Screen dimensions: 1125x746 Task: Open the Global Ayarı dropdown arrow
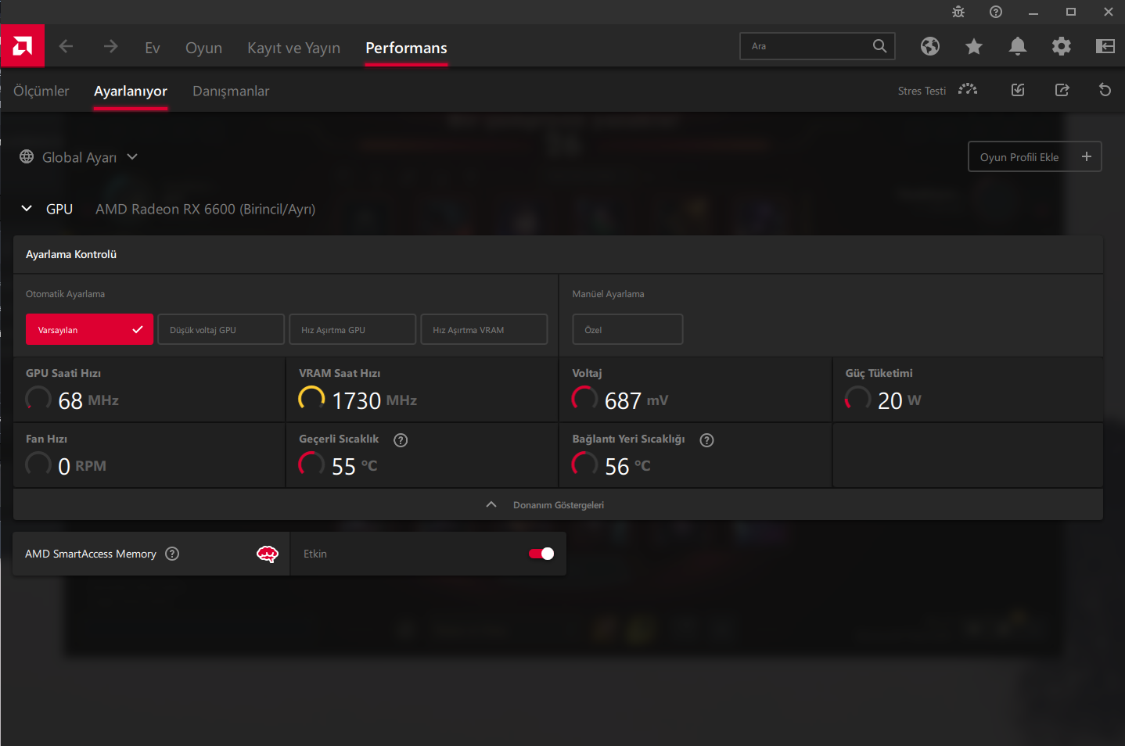[x=132, y=156]
